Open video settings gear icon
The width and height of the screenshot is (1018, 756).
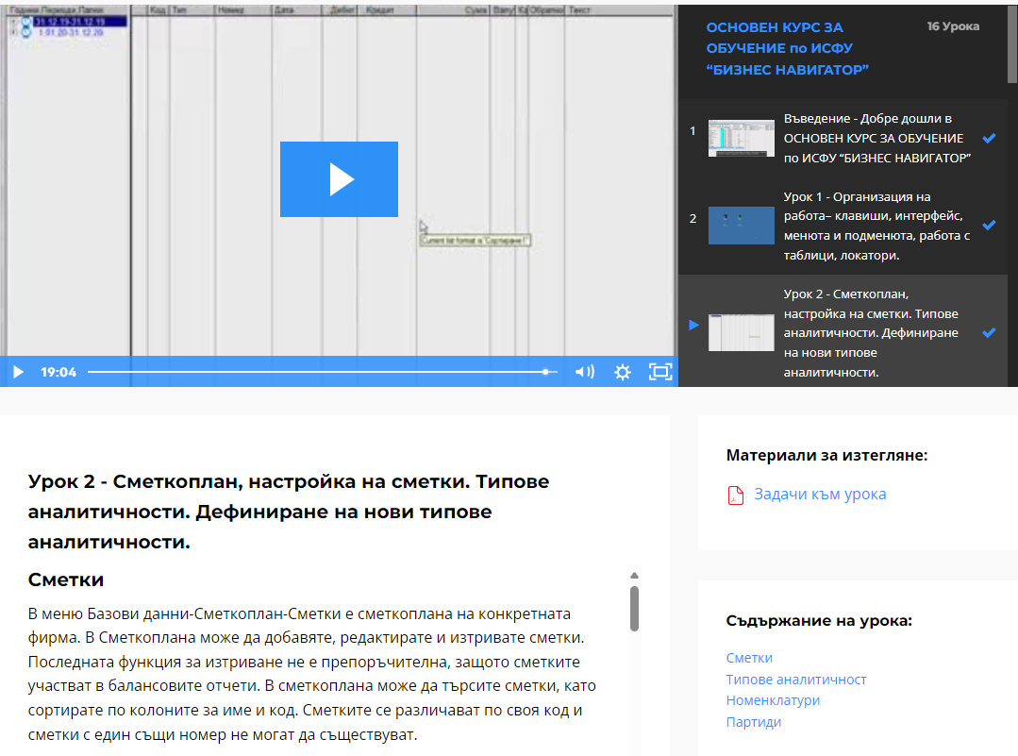[622, 372]
